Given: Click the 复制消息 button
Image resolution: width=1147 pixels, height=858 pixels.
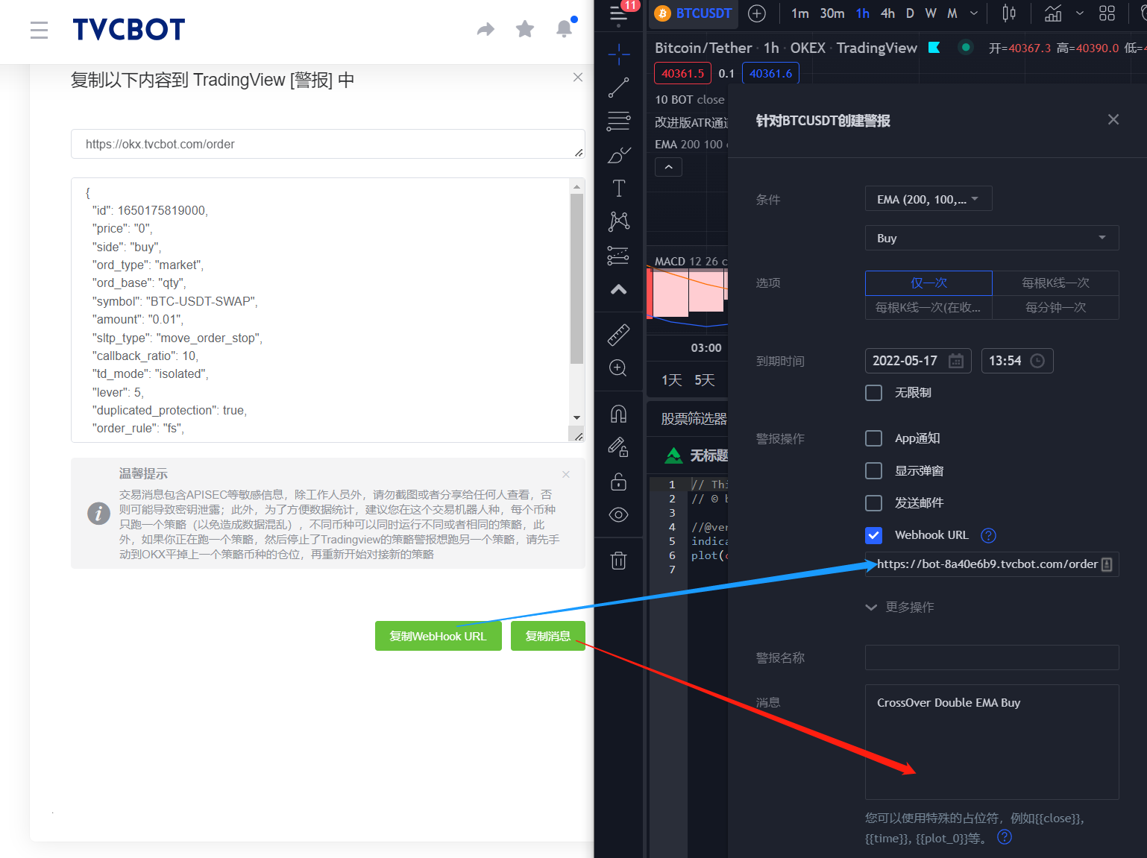Looking at the screenshot, I should click(548, 636).
